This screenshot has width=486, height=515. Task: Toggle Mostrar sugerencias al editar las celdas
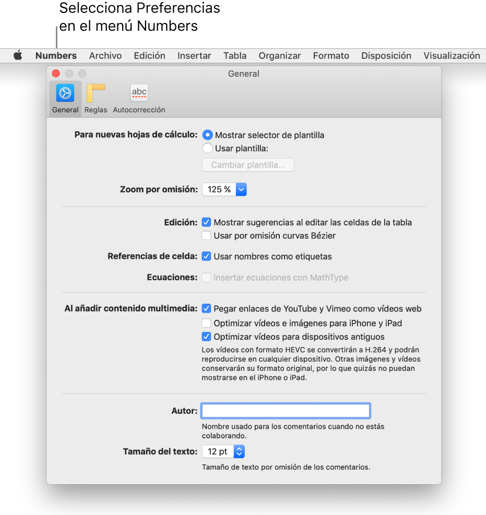tap(206, 222)
